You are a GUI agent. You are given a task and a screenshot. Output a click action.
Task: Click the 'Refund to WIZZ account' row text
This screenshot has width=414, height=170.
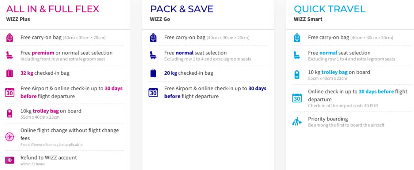tap(49, 157)
